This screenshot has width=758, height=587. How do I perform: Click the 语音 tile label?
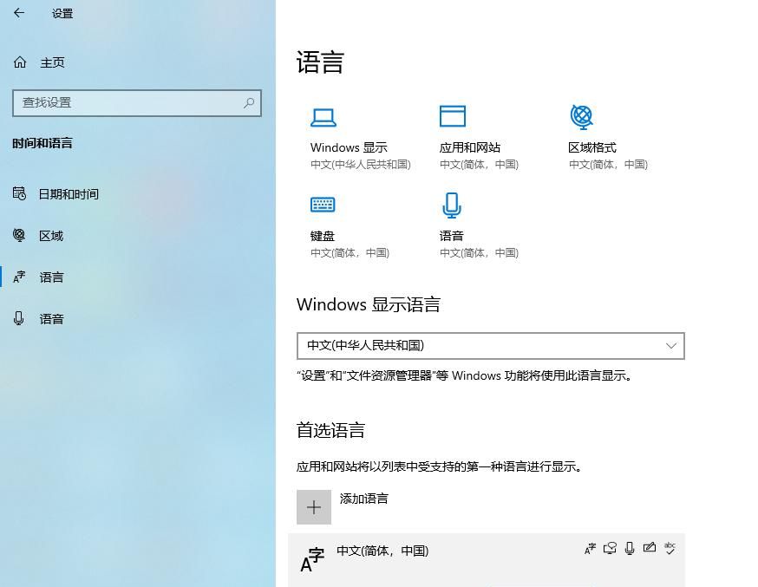452,236
